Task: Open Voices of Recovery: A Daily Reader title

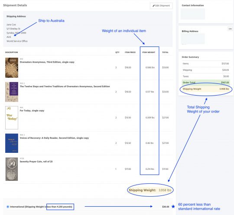Action: click(54, 138)
